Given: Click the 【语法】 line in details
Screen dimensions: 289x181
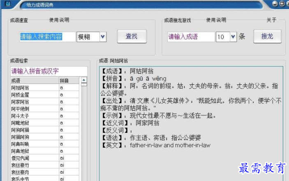Looking at the screenshot, I should click(x=151, y=138).
